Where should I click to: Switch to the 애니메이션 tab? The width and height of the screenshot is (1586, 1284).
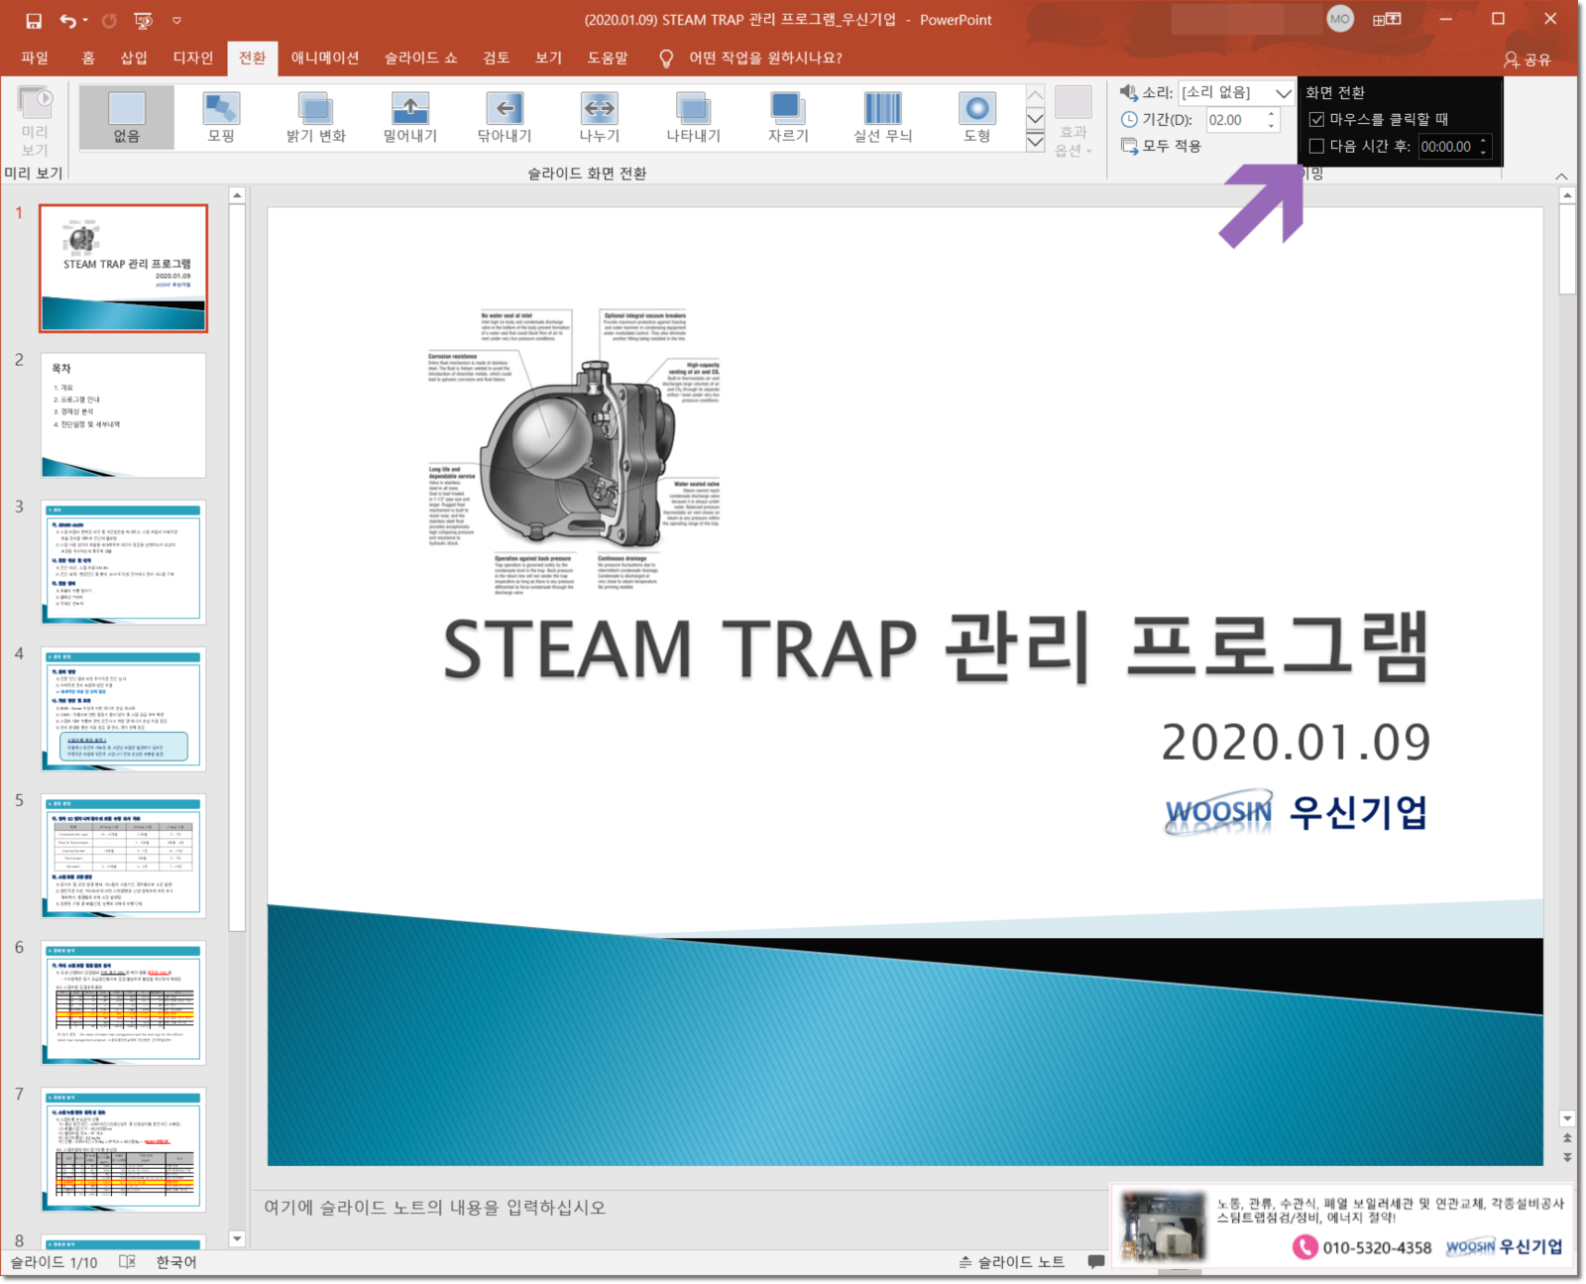point(325,58)
